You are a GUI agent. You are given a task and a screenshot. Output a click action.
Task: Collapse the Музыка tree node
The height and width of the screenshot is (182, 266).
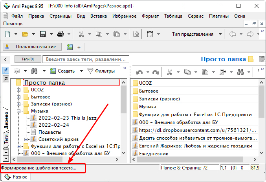[x=18, y=111]
